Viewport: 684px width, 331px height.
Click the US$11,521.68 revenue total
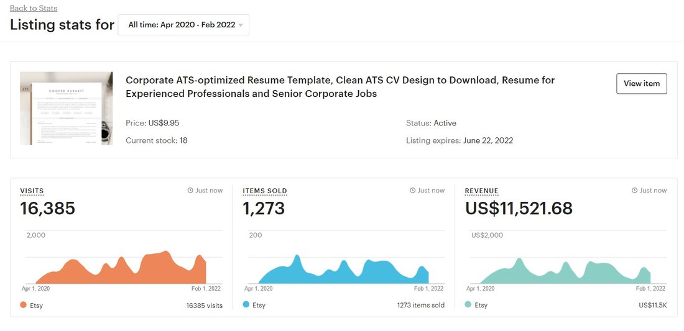coord(519,208)
